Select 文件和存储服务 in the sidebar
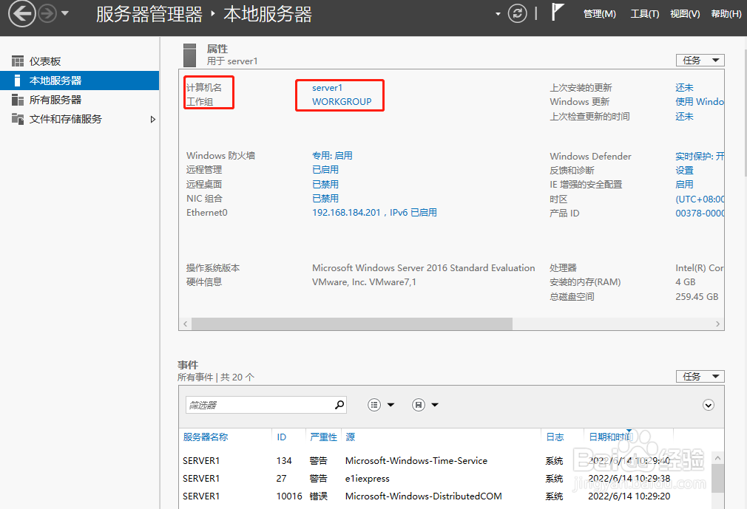Screen dimensions: 747x509 (x=80, y=119)
